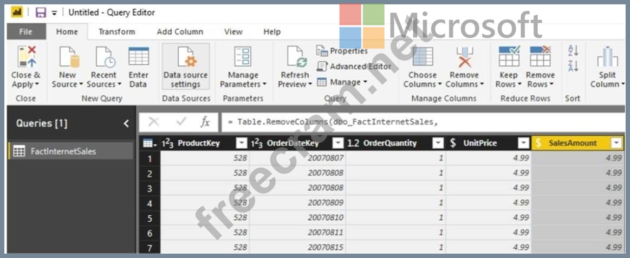Open the Manage query dropdown
Screen dimensions: 630x258
tap(342, 82)
